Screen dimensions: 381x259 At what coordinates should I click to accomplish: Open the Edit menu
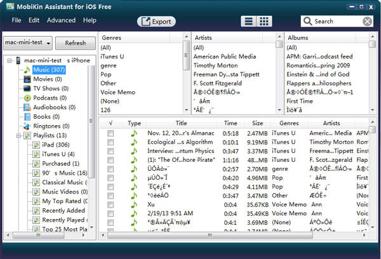(34, 20)
